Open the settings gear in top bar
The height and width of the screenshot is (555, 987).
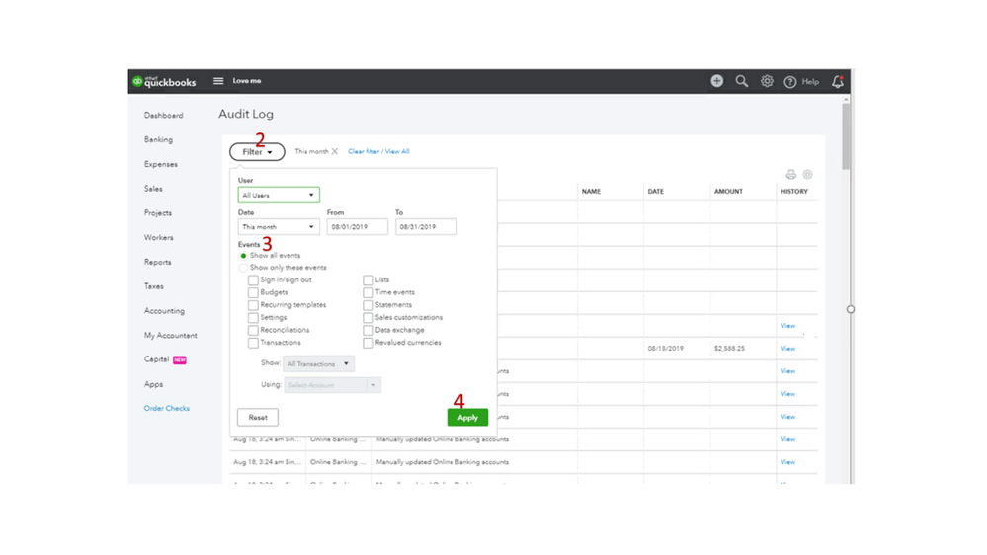(767, 81)
